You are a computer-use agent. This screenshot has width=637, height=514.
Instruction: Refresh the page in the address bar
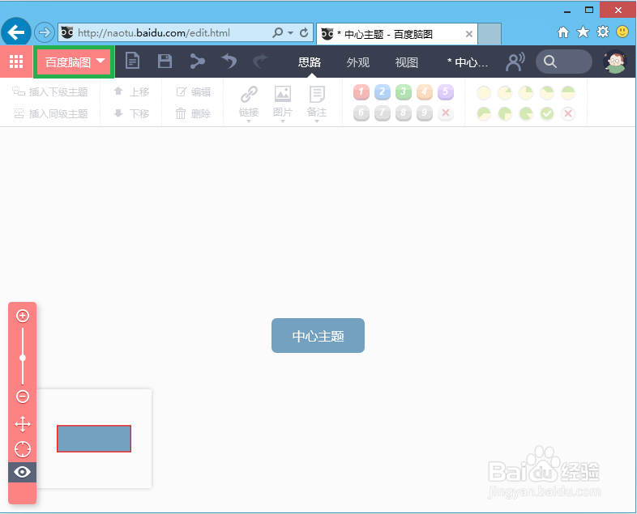(304, 33)
